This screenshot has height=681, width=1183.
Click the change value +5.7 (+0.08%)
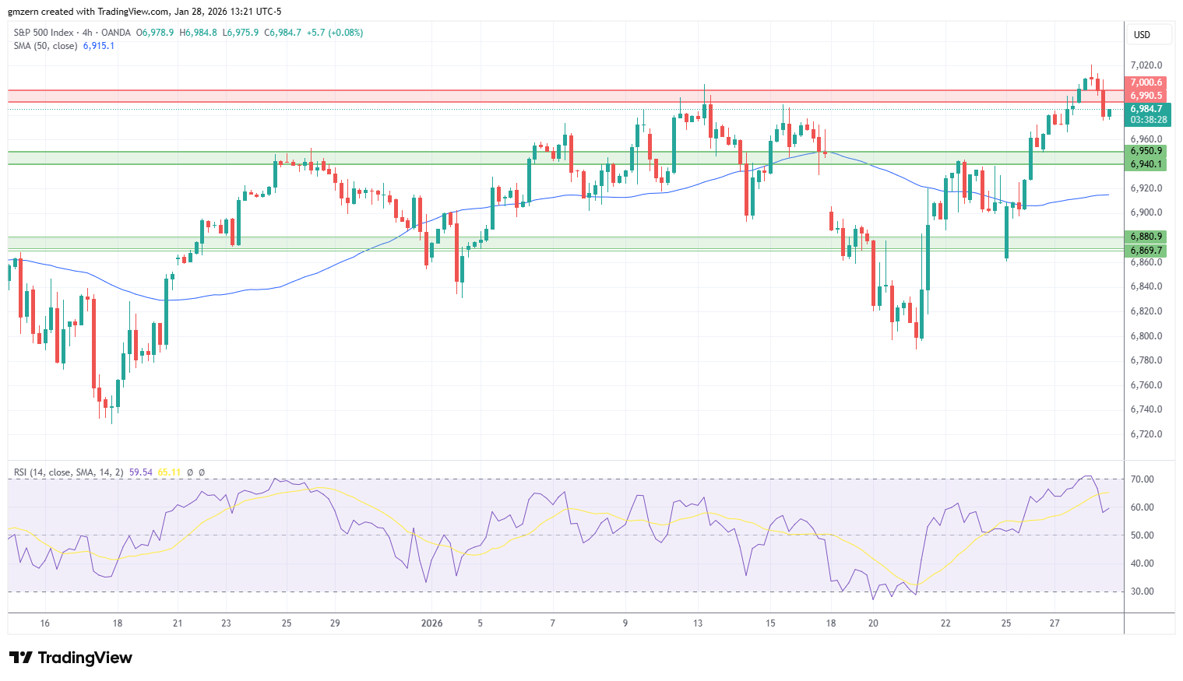pos(335,33)
